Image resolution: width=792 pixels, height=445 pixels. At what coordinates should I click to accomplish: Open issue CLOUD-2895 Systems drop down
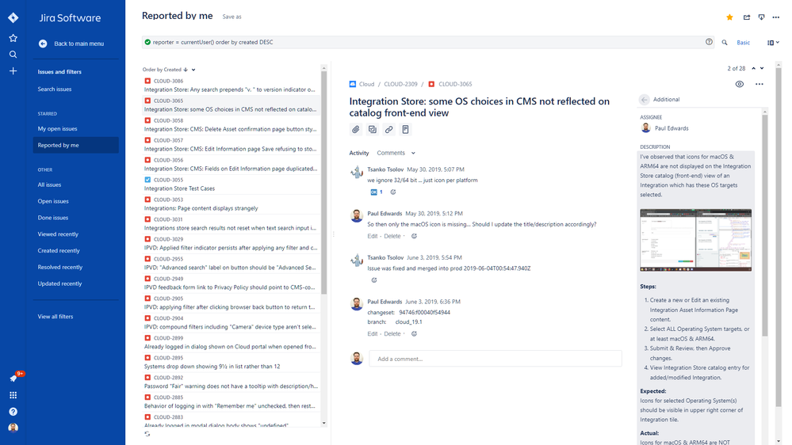(231, 363)
